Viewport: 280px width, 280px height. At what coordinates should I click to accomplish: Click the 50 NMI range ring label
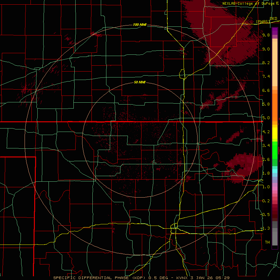pos(140,82)
